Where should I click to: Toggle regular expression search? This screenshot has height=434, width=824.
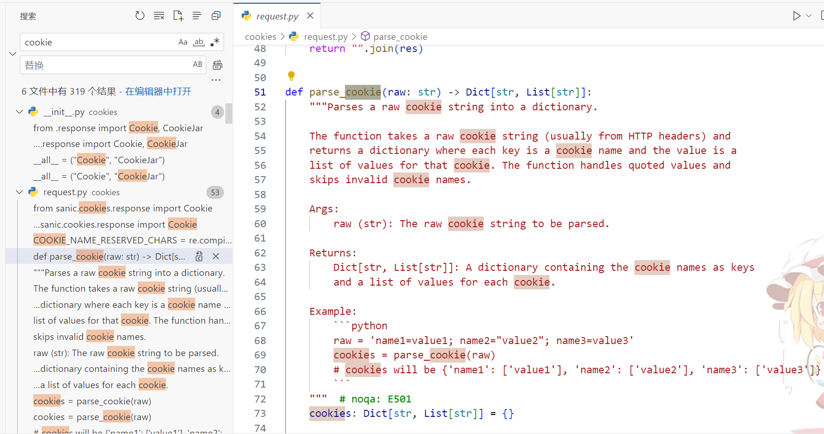click(x=215, y=42)
